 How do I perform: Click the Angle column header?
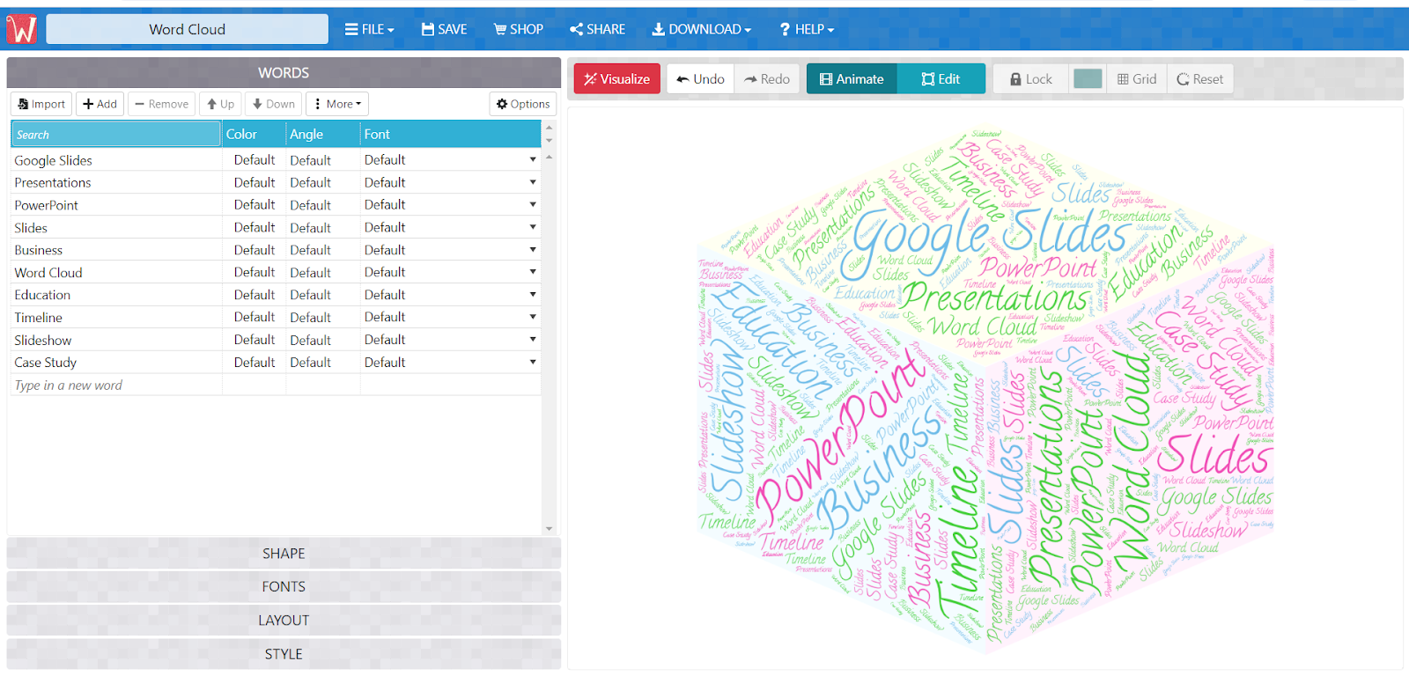(323, 135)
